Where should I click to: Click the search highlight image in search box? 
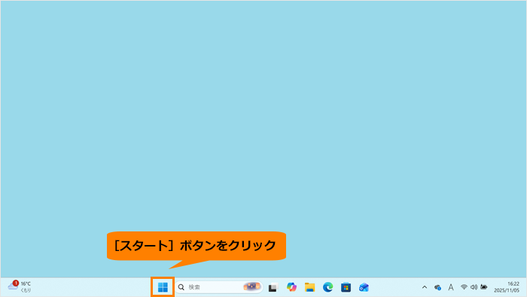coord(251,287)
